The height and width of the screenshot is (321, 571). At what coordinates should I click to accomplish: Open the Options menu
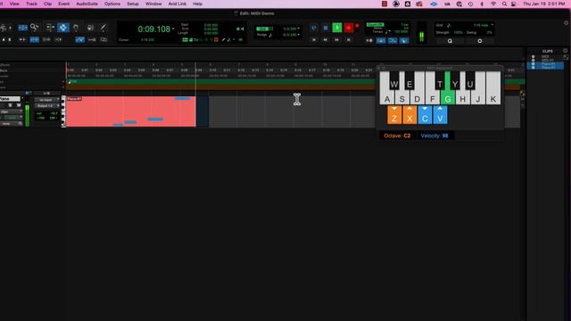click(112, 4)
